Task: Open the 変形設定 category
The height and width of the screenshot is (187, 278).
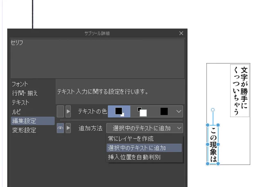Action: point(24,130)
